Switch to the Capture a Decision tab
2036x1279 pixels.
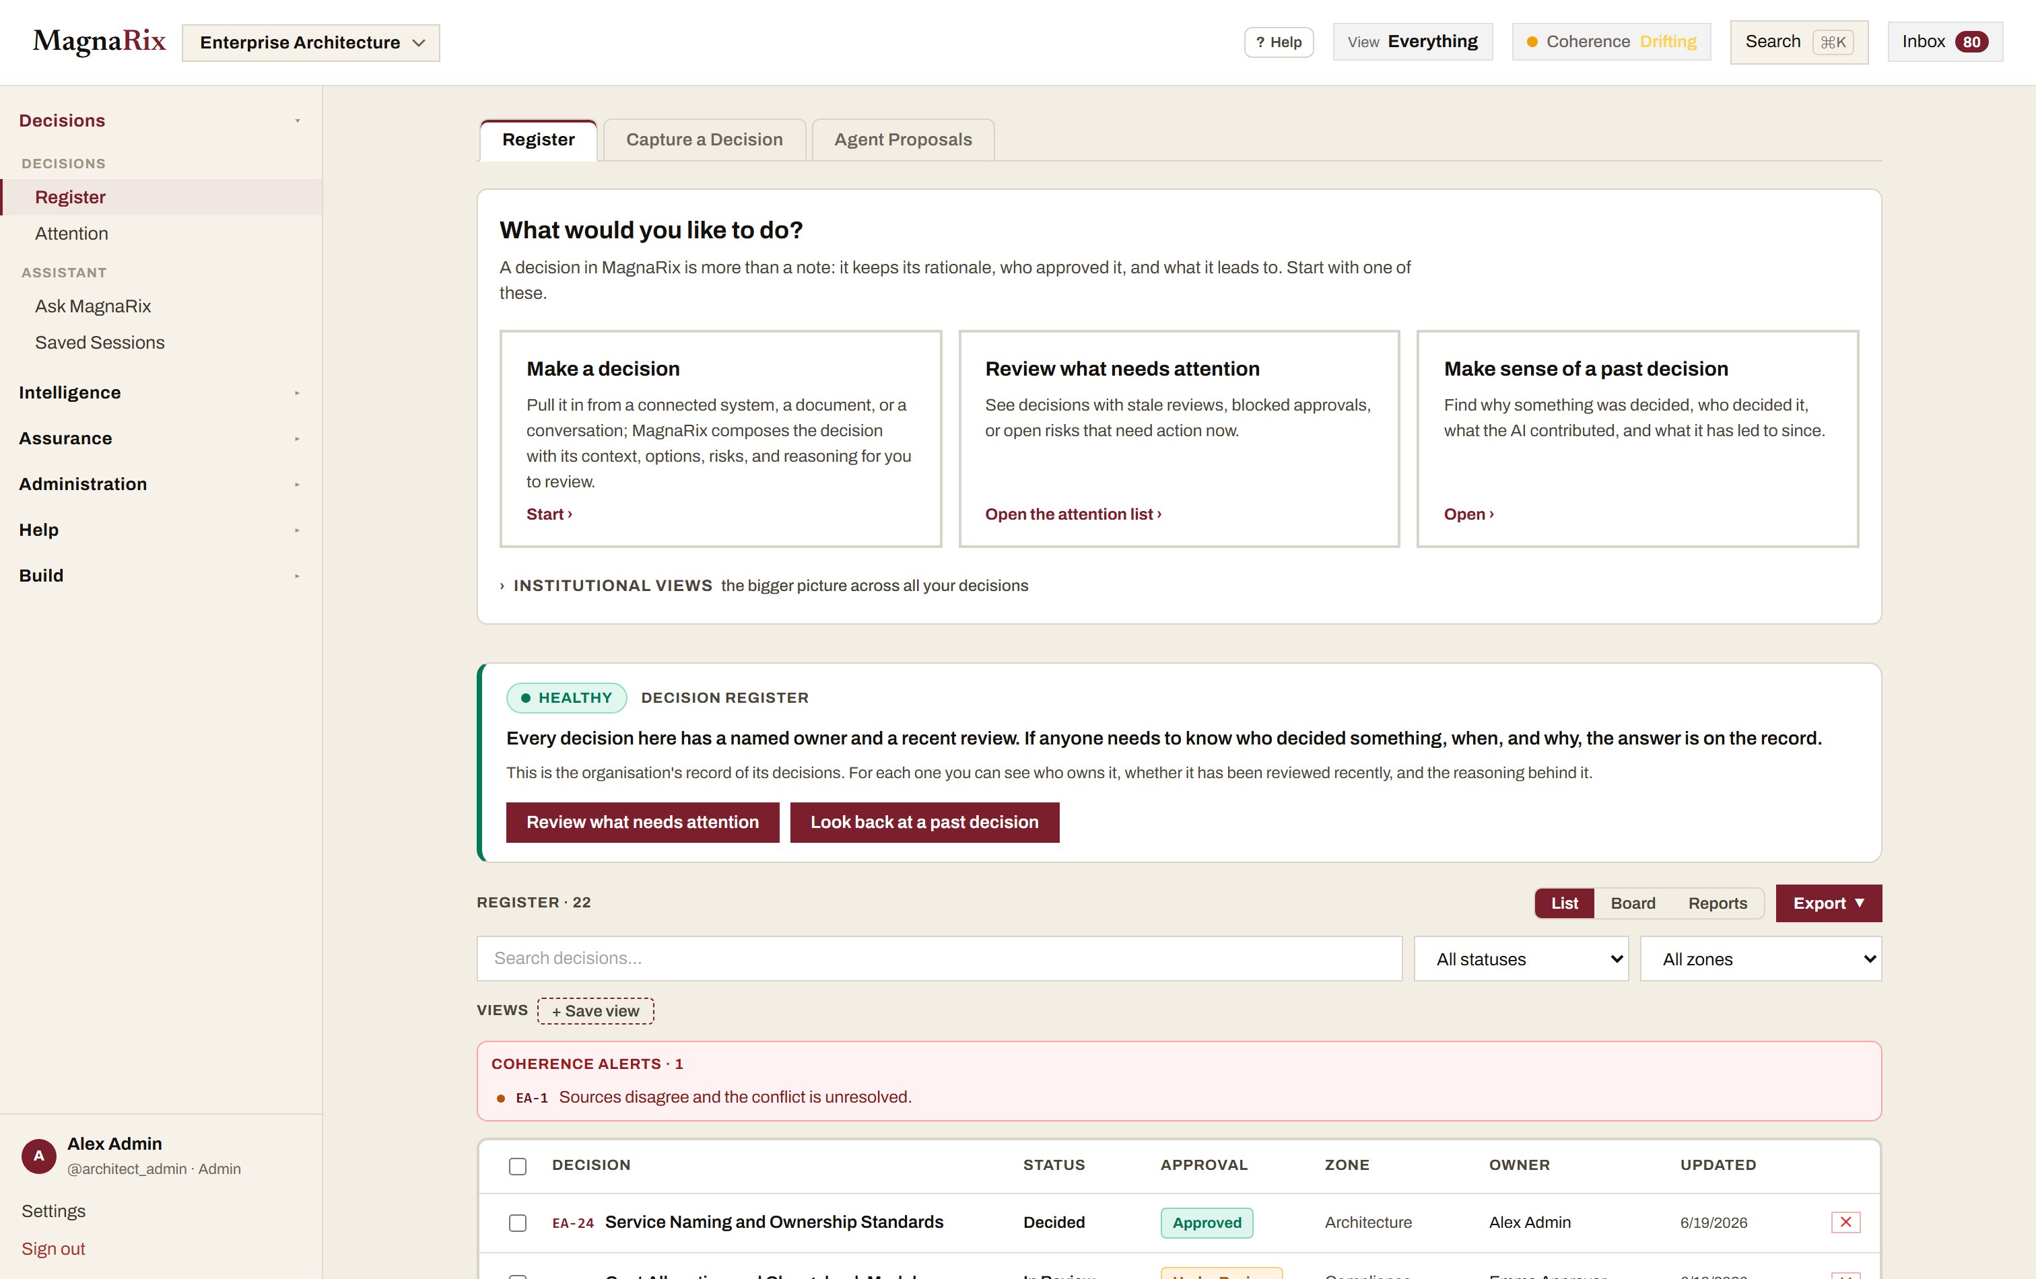click(704, 139)
